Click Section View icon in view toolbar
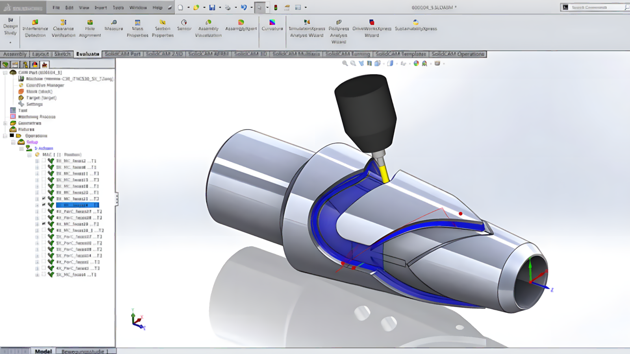Screen dimensions: 630x354 [369, 63]
